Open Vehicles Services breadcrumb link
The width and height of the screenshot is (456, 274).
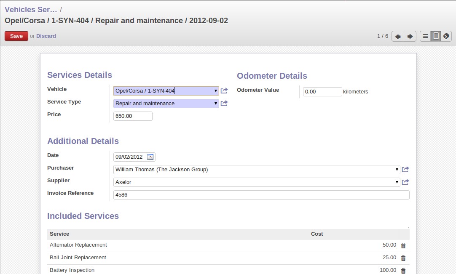[31, 10]
